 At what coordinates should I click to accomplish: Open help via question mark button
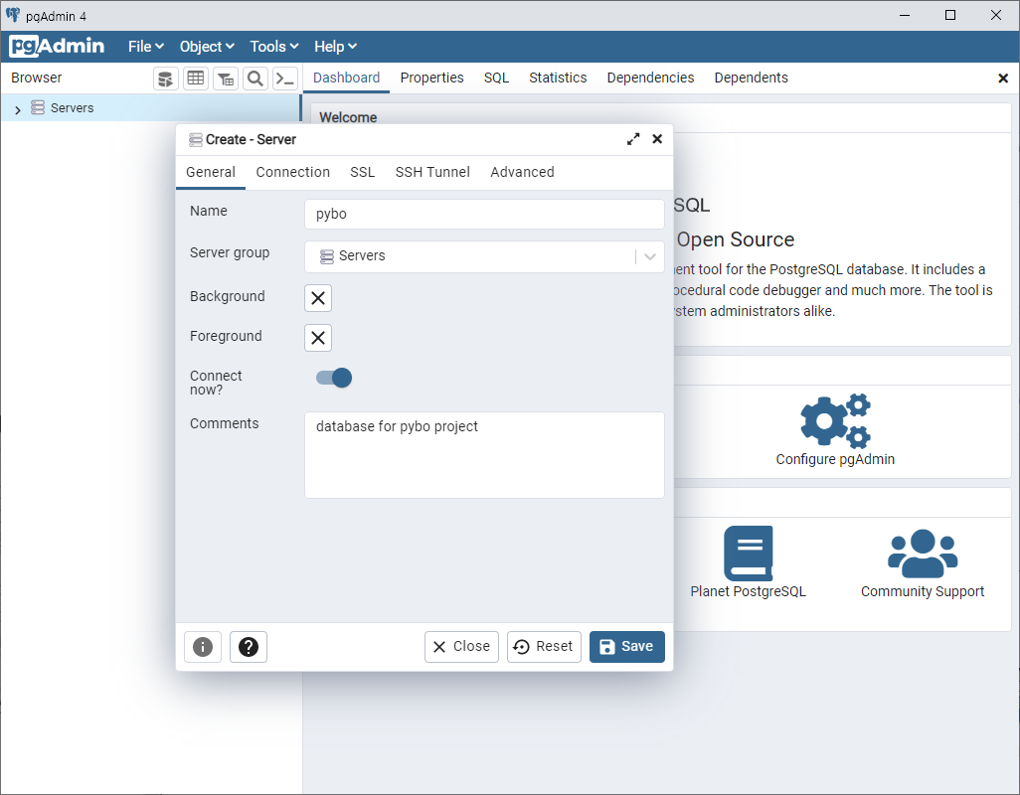click(249, 647)
